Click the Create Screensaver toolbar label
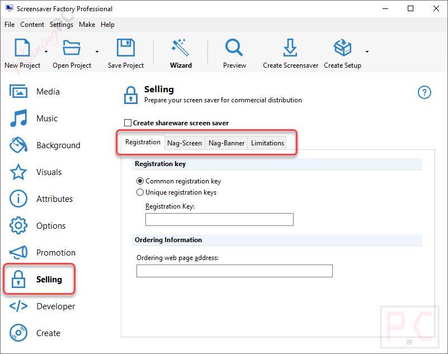Viewport: 448px width, 354px height. click(x=291, y=65)
